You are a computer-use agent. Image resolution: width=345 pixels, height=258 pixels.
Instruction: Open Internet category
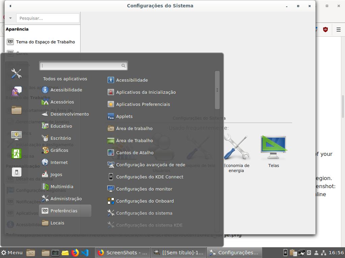[x=65, y=162]
